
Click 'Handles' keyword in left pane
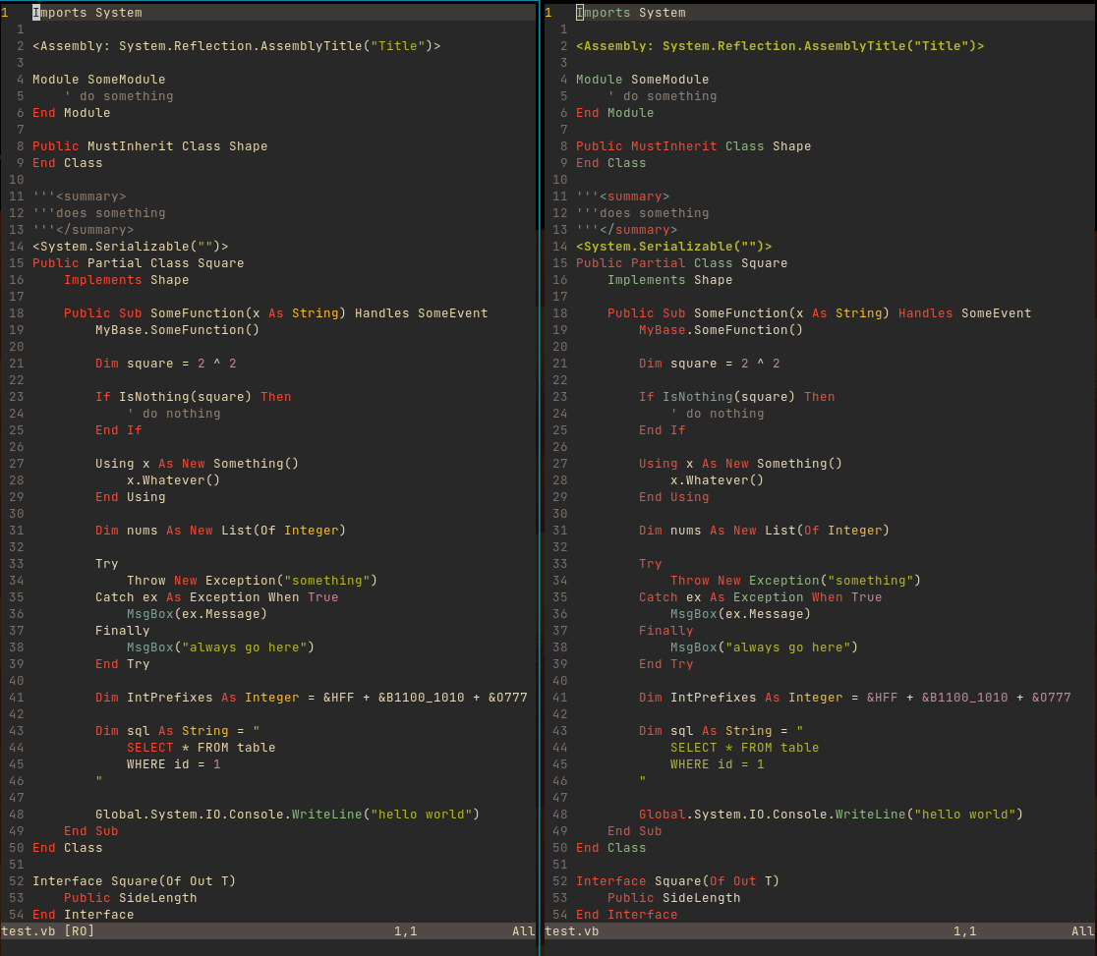tap(382, 313)
